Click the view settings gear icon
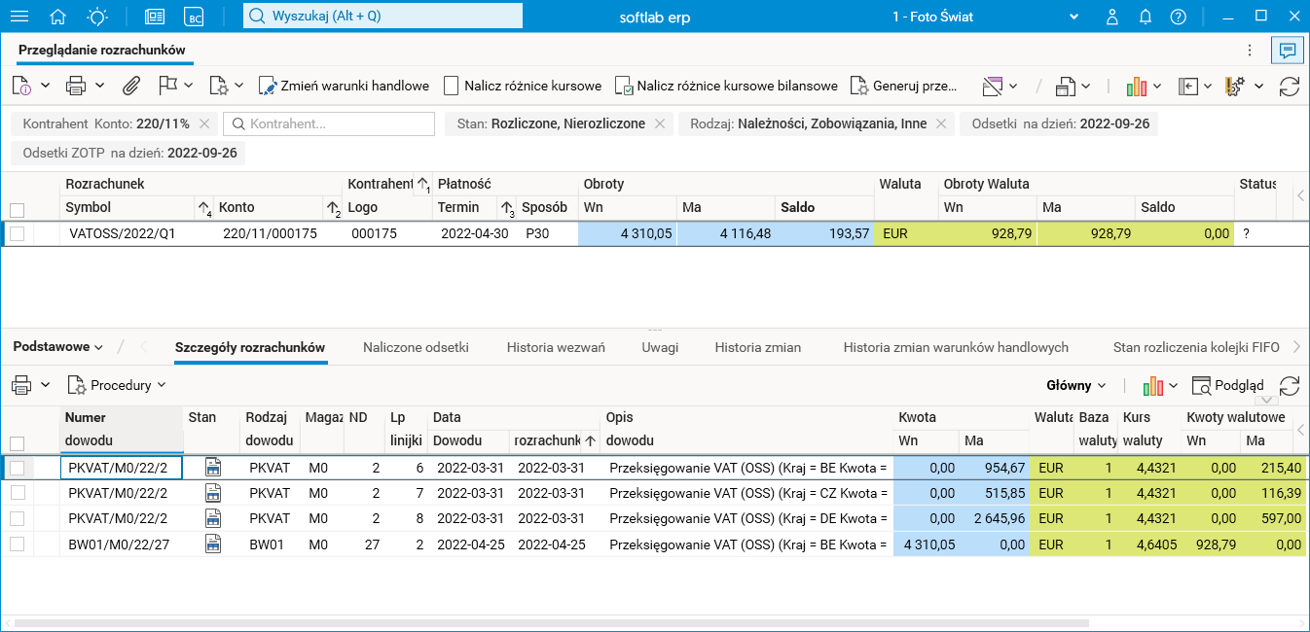The width and height of the screenshot is (1310, 632). tap(1236, 86)
